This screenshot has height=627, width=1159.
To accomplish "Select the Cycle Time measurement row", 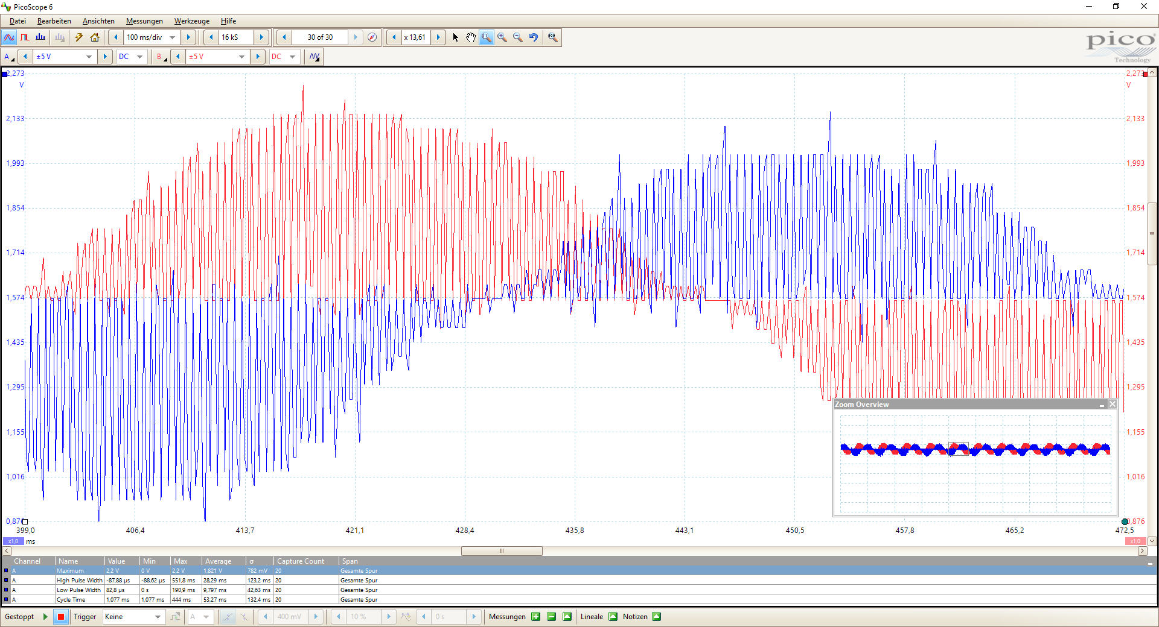I will point(579,600).
